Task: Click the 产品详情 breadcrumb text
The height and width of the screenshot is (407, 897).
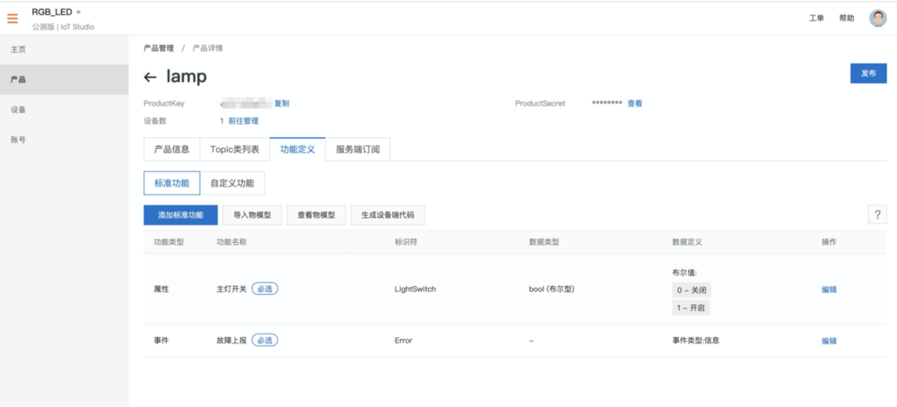Action: [208, 48]
